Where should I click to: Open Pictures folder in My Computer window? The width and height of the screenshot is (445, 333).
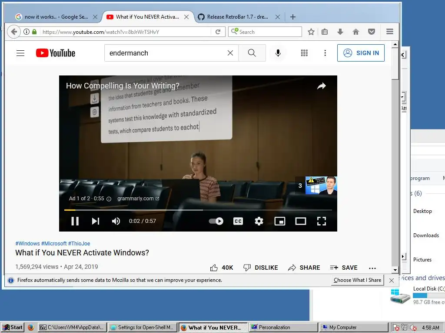[422, 260]
